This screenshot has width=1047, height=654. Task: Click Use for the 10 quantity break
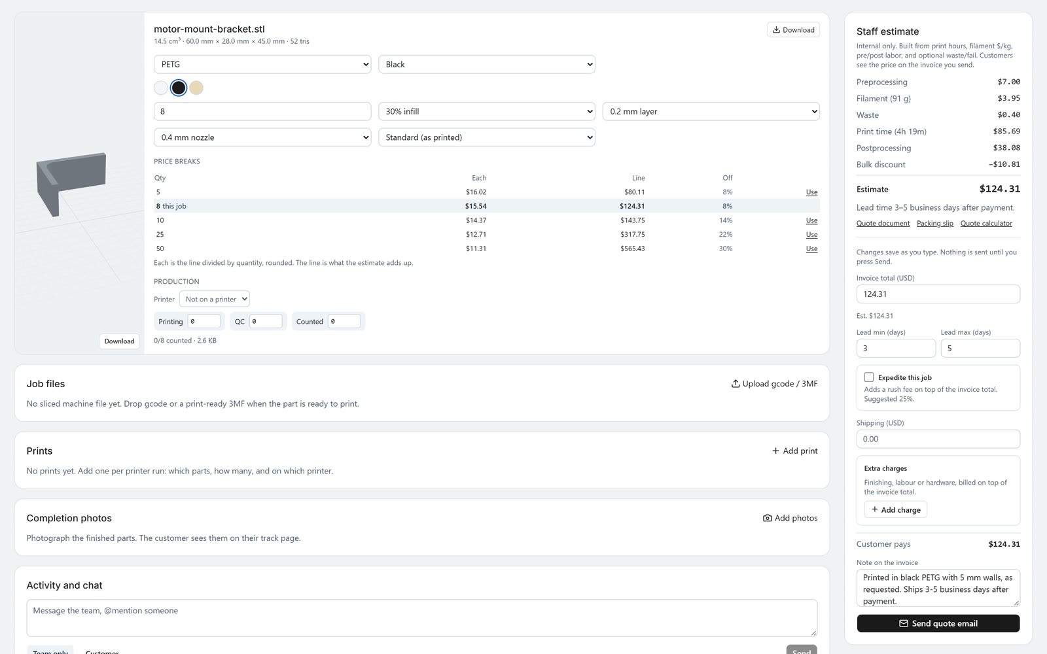click(x=811, y=220)
